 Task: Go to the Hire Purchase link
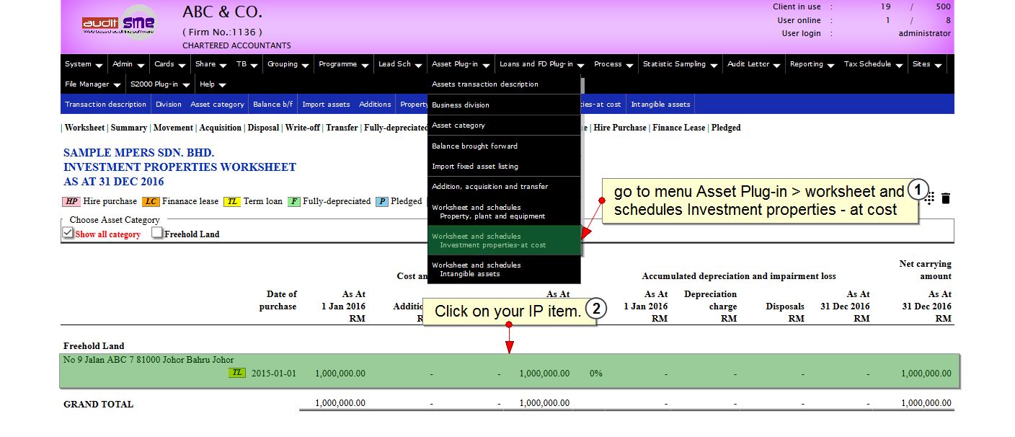pos(619,128)
